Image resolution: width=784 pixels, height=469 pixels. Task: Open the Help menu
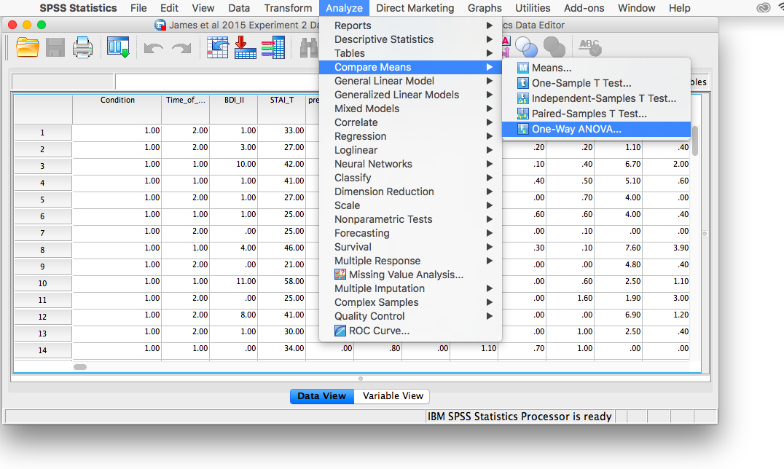pyautogui.click(x=680, y=8)
